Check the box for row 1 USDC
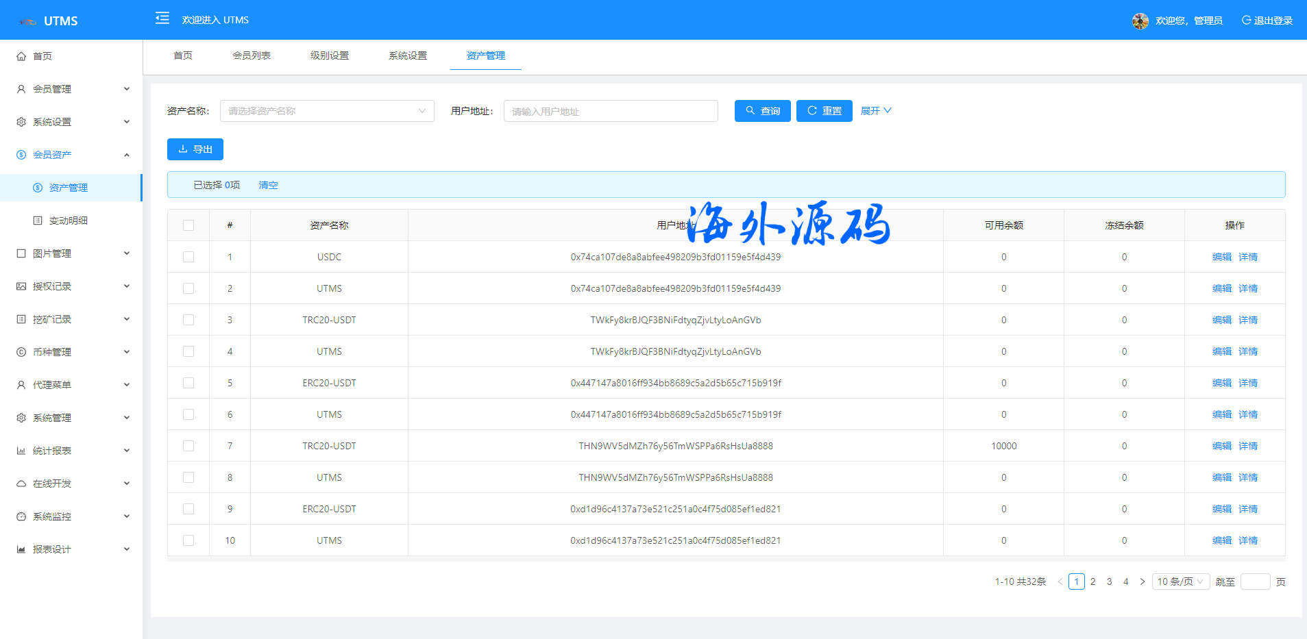Screen dimensions: 1307x639 [188, 257]
